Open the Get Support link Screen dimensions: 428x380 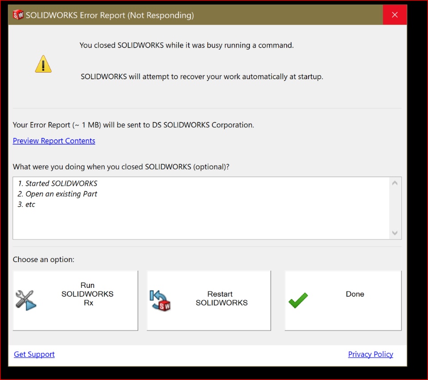tap(34, 354)
